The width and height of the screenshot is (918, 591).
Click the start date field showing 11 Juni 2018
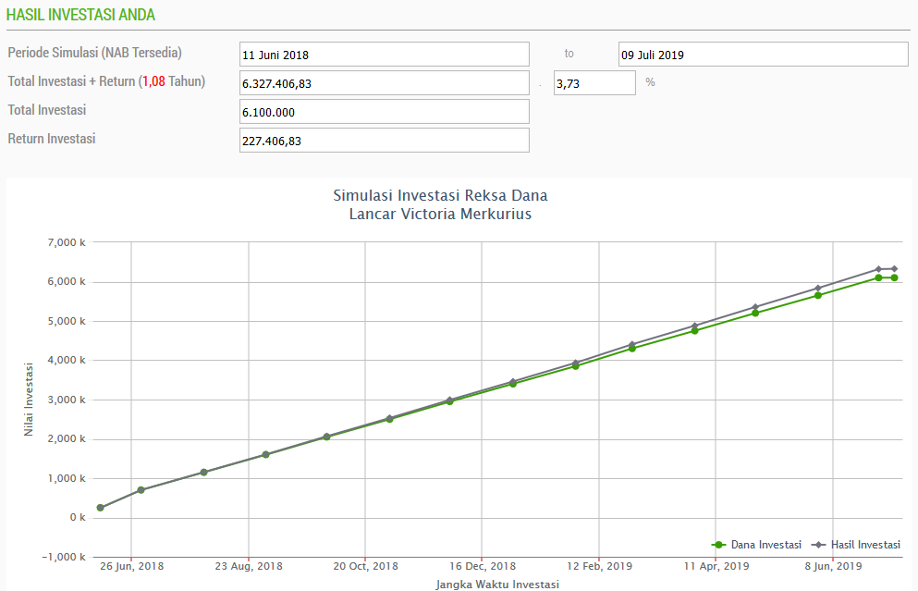tap(384, 55)
